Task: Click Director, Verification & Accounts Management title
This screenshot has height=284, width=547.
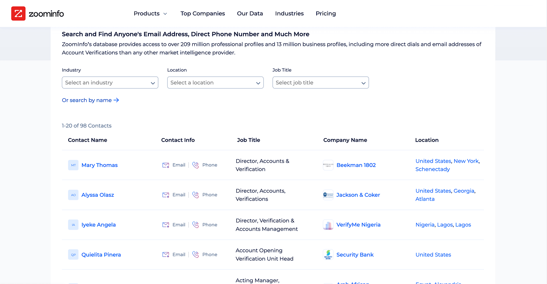Action: [266, 225]
